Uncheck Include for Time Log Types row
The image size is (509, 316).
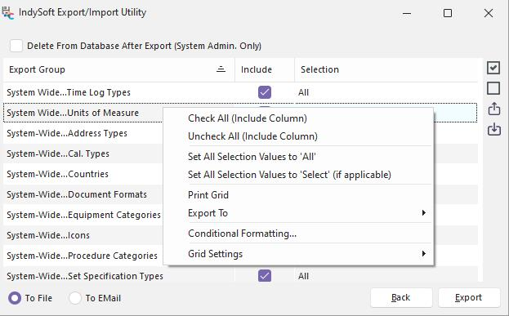pos(265,92)
